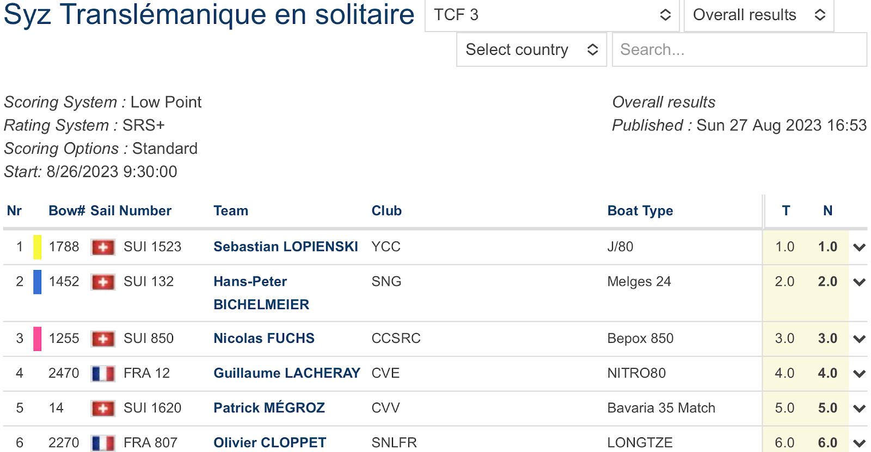Click the blue color marker in row 2
This screenshot has width=871, height=452.
38,282
